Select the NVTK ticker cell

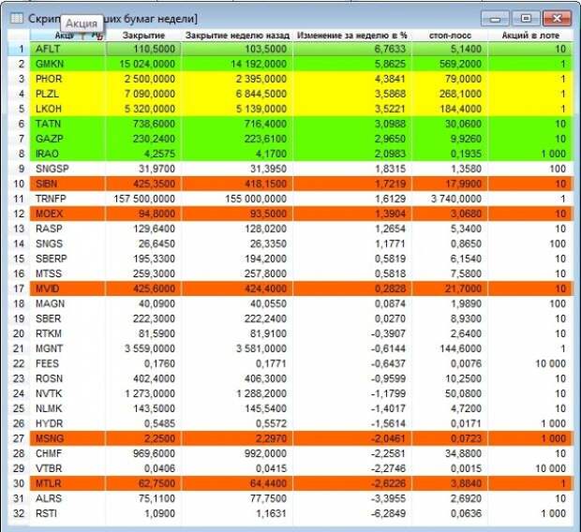coord(67,393)
